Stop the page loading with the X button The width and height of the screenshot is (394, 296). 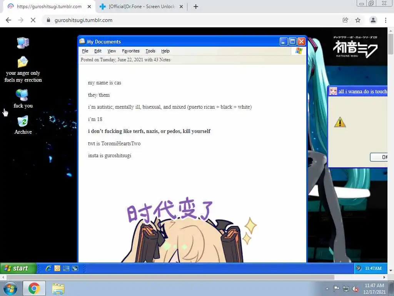click(33, 20)
